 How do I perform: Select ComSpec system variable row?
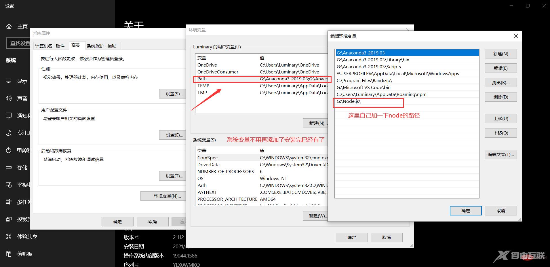[262, 158]
